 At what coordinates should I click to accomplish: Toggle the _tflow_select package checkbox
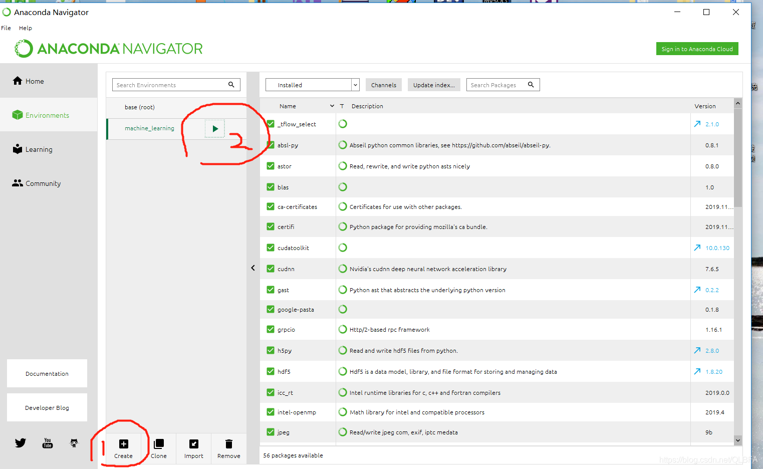point(271,124)
